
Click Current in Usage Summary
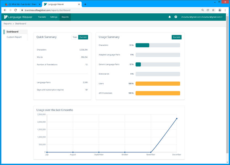coord(176,37)
